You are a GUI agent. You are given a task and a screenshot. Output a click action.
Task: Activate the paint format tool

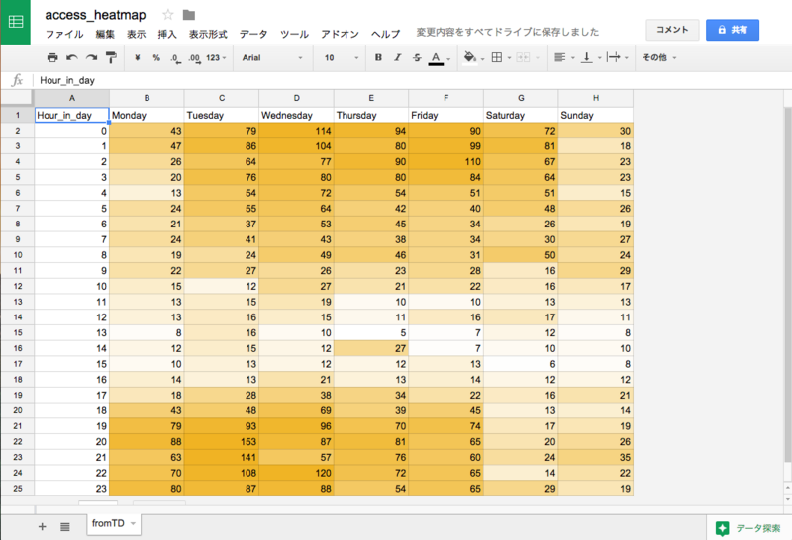pos(111,57)
